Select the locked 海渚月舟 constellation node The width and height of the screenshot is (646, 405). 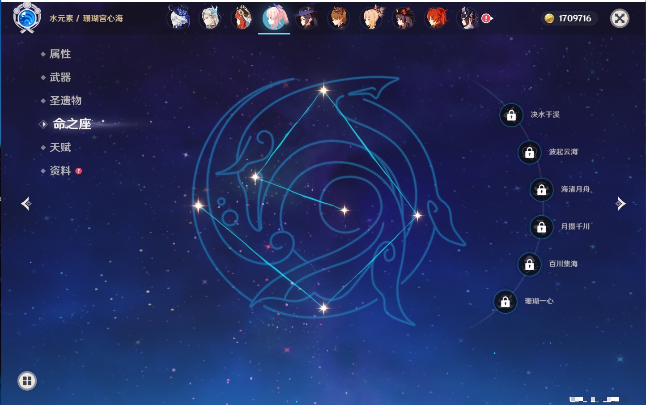tap(541, 189)
